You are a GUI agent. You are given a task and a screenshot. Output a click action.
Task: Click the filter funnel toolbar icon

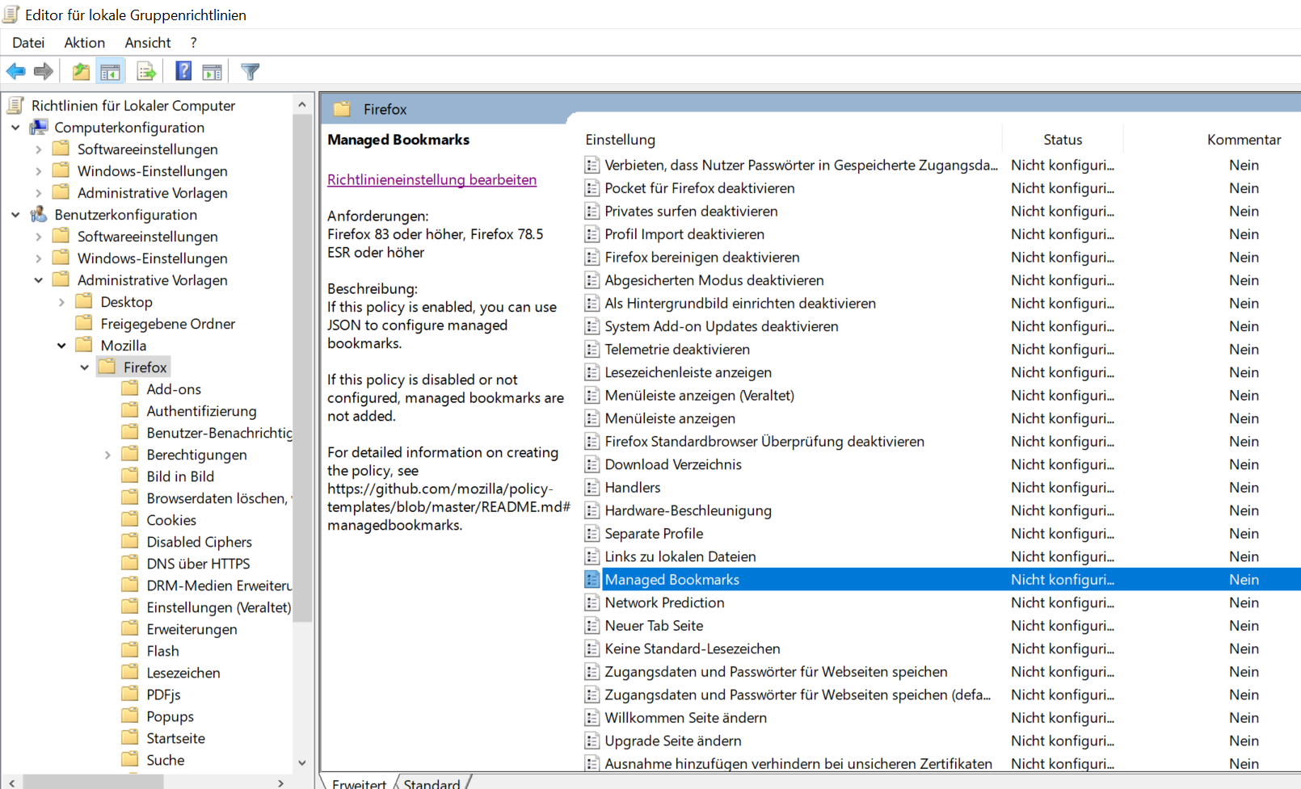[x=251, y=72]
